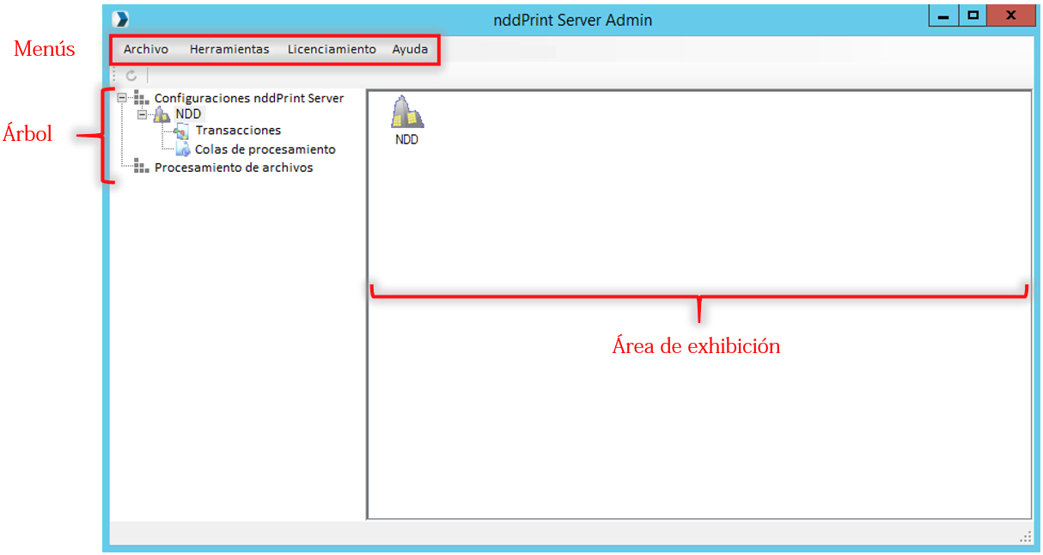Open the Licenciamiento menu
The image size is (1043, 555).
pyautogui.click(x=332, y=49)
